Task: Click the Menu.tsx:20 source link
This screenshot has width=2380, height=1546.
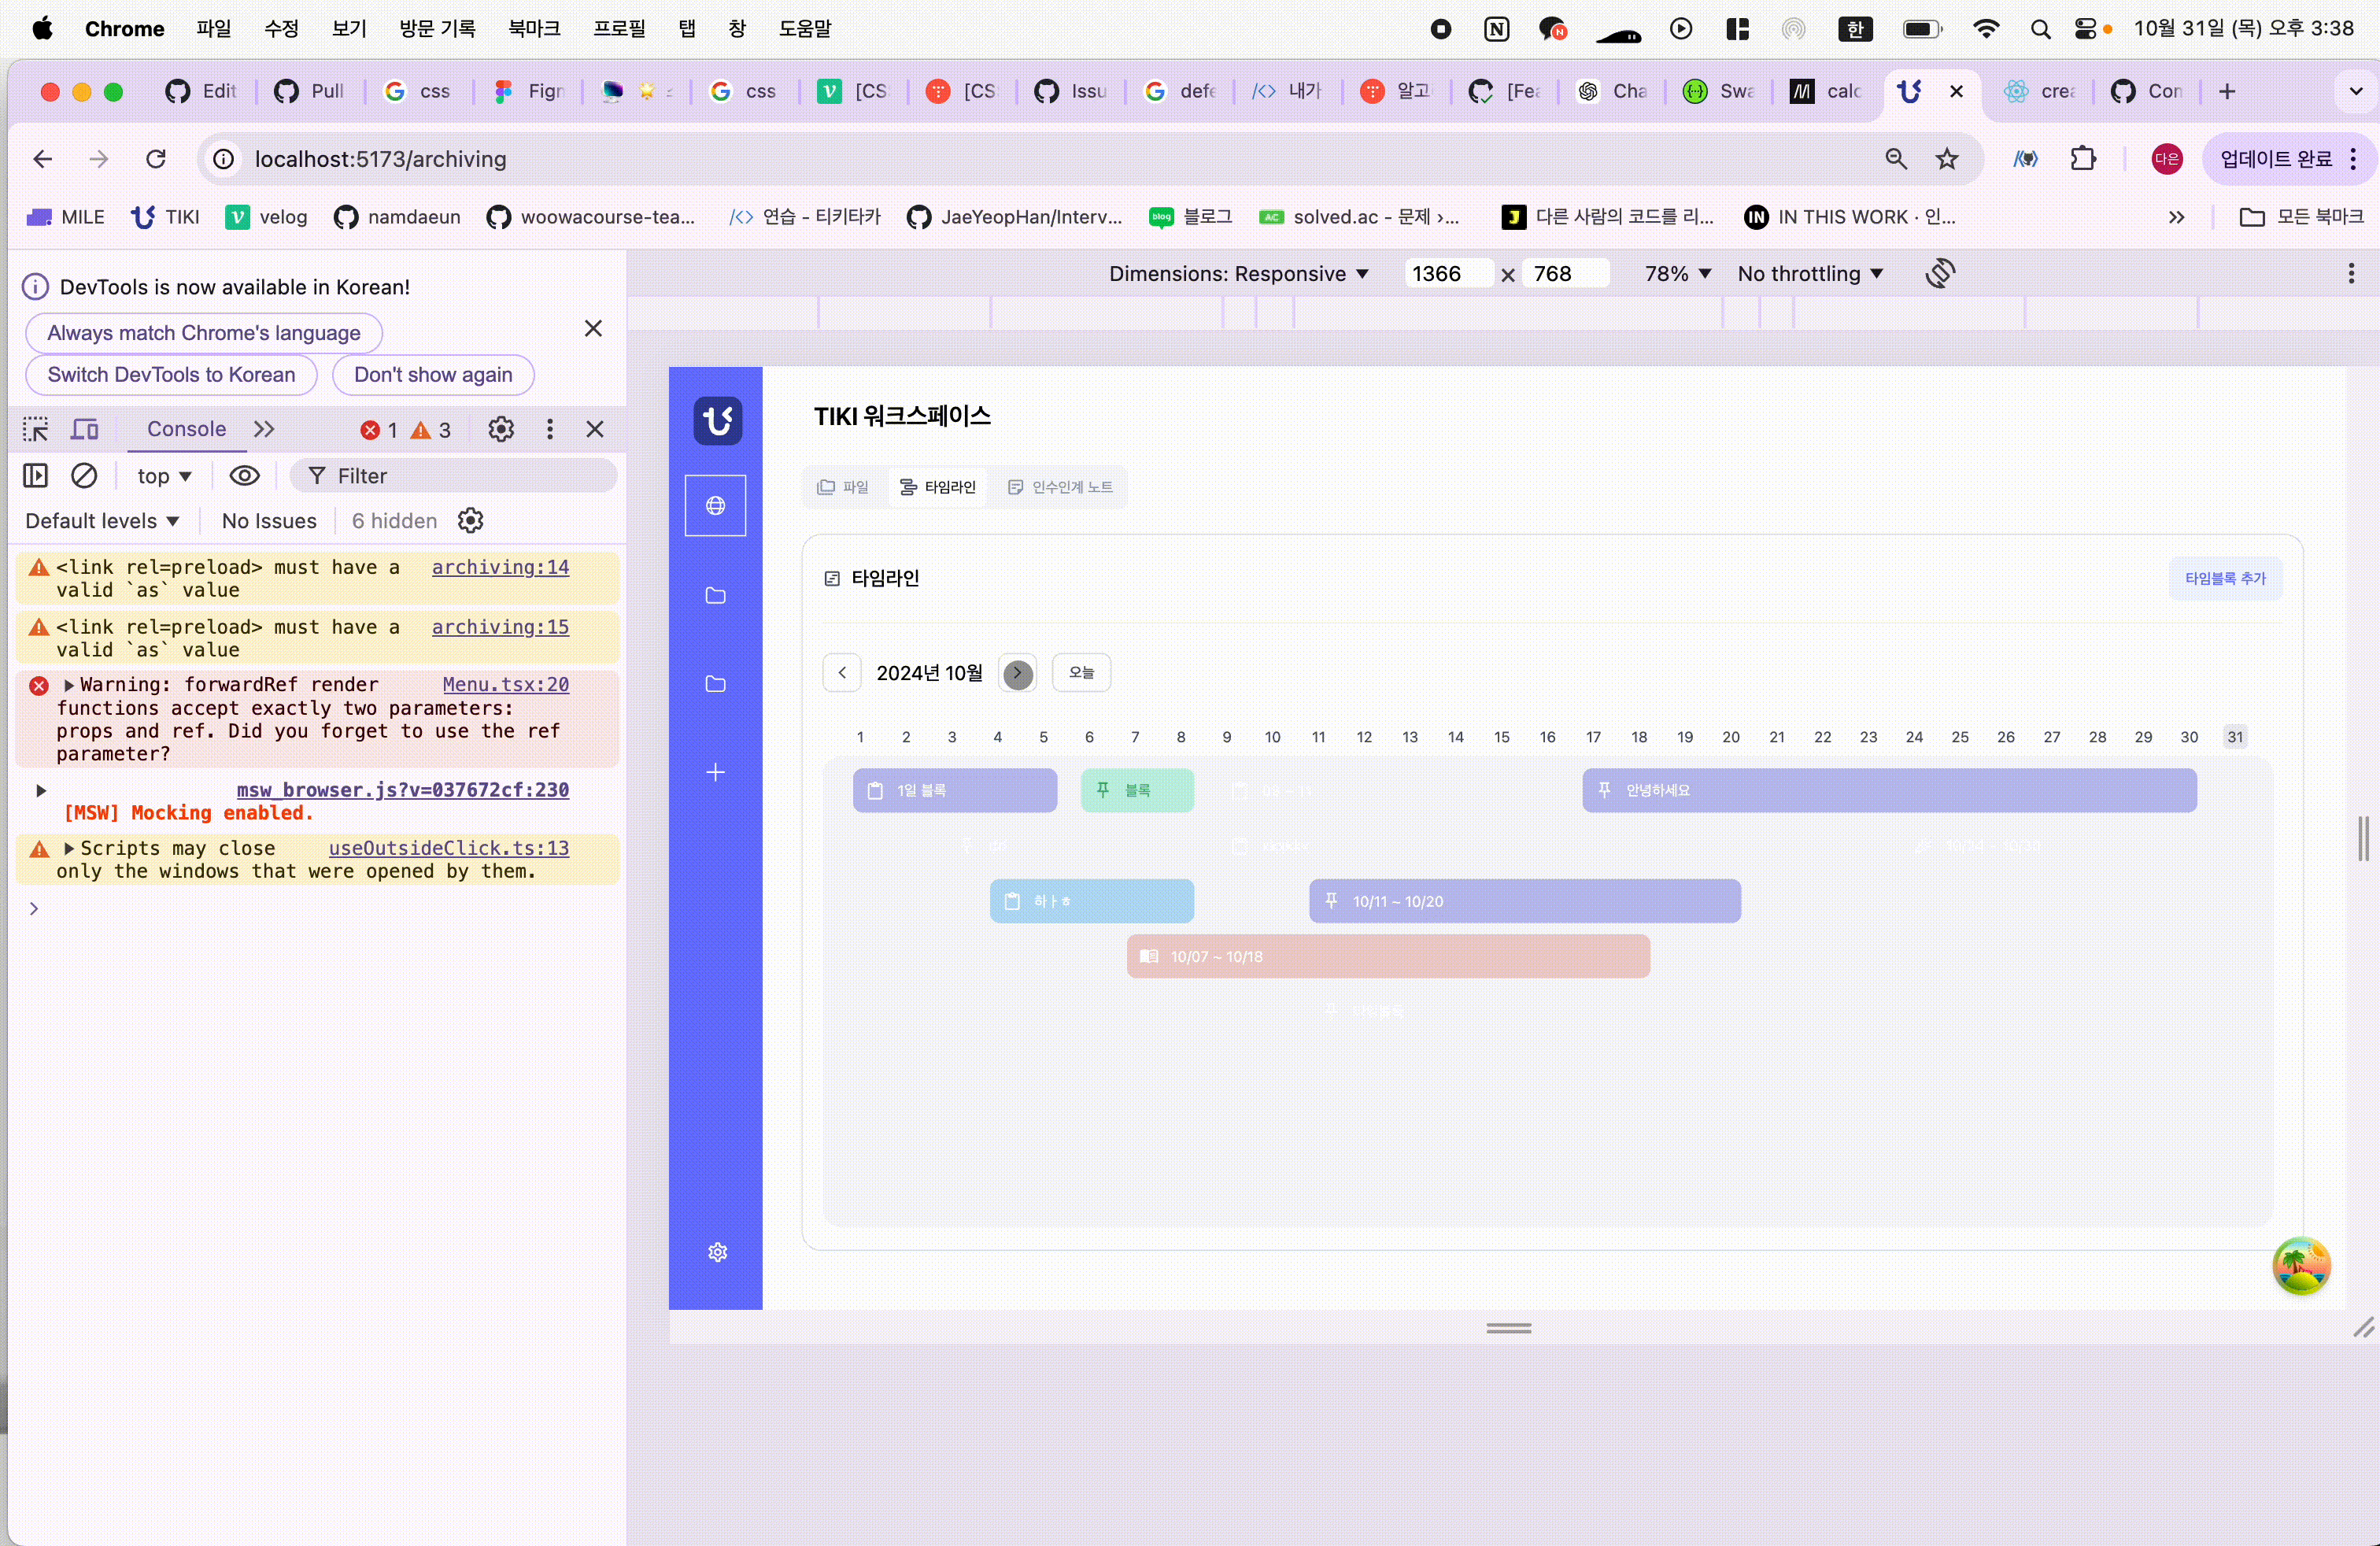Action: [x=505, y=685]
